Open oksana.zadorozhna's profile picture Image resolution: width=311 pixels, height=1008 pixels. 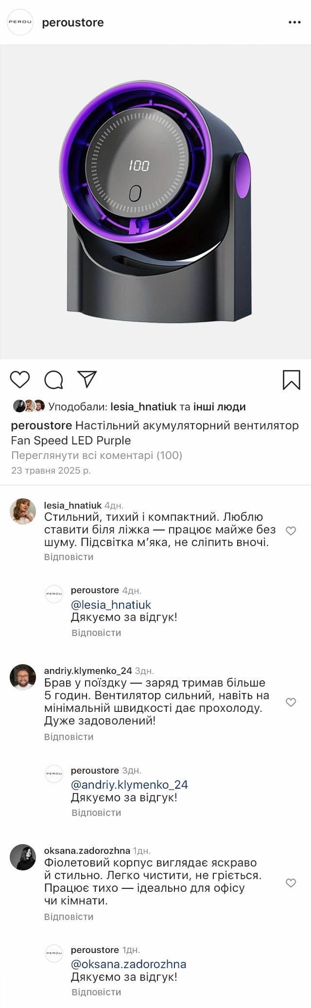(x=23, y=857)
